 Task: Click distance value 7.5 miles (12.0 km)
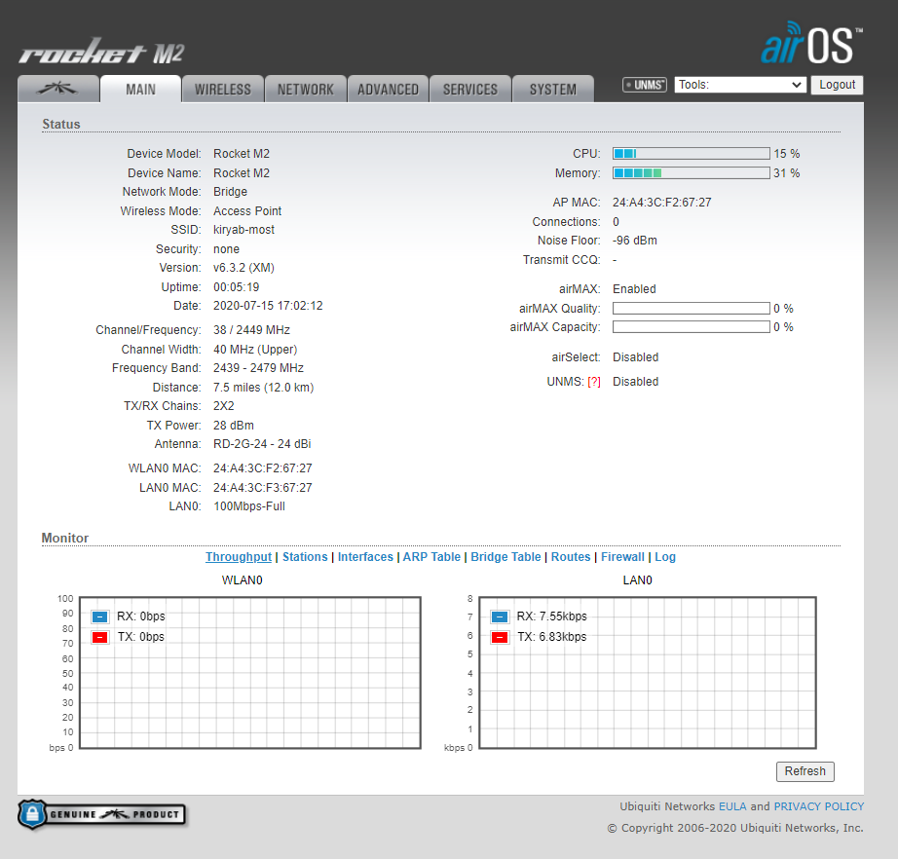[x=263, y=387]
